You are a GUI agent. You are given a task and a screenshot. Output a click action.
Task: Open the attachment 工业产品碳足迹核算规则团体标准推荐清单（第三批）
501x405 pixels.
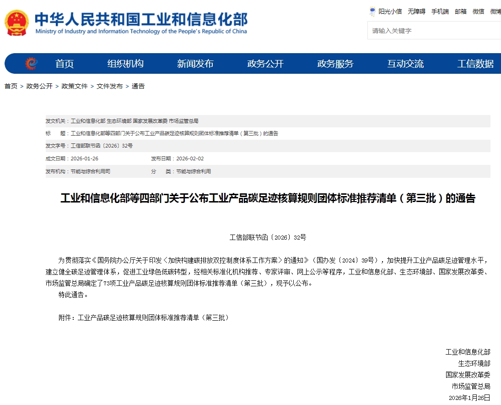tap(153, 317)
